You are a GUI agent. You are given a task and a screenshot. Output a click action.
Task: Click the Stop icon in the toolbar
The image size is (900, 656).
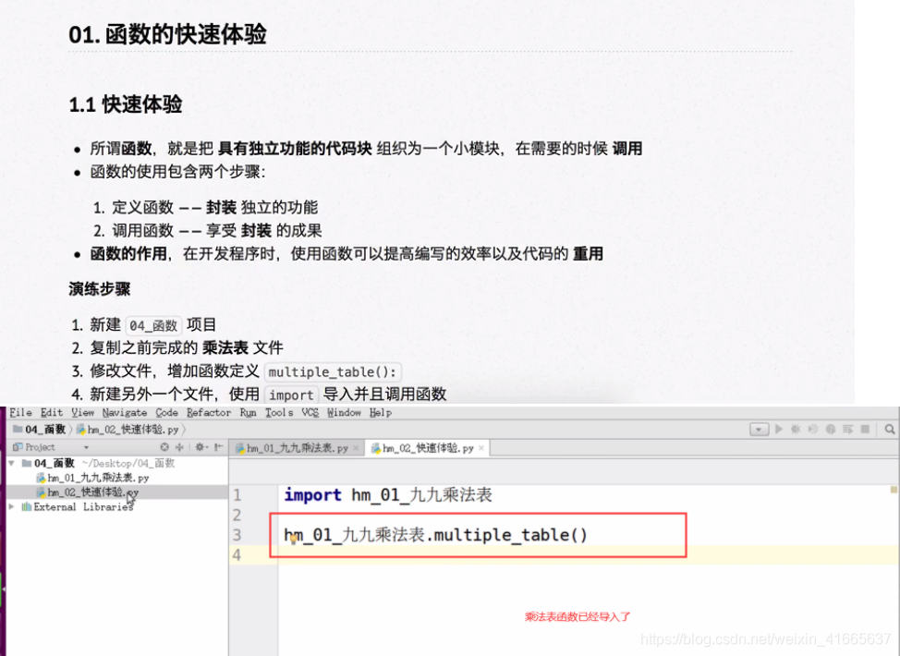point(864,429)
